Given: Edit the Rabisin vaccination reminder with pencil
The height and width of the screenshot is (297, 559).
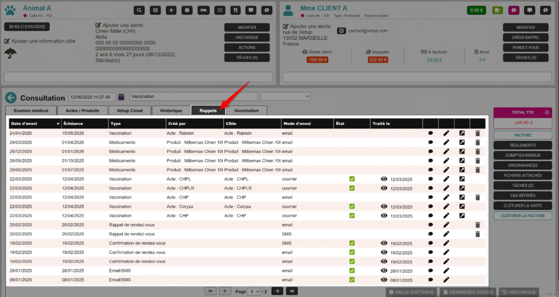Looking at the screenshot, I should tap(446, 133).
